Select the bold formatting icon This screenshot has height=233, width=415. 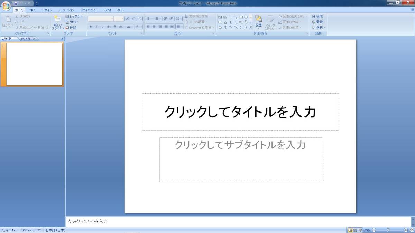[x=90, y=26]
